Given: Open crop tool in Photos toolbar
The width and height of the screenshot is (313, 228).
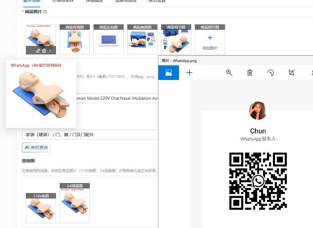Looking at the screenshot, I should (x=291, y=73).
